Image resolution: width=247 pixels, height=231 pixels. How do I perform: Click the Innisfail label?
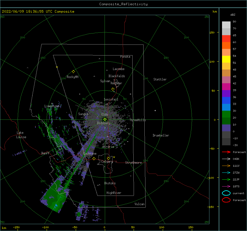[x=111, y=99]
